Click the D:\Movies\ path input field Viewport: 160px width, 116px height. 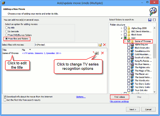[66, 45]
